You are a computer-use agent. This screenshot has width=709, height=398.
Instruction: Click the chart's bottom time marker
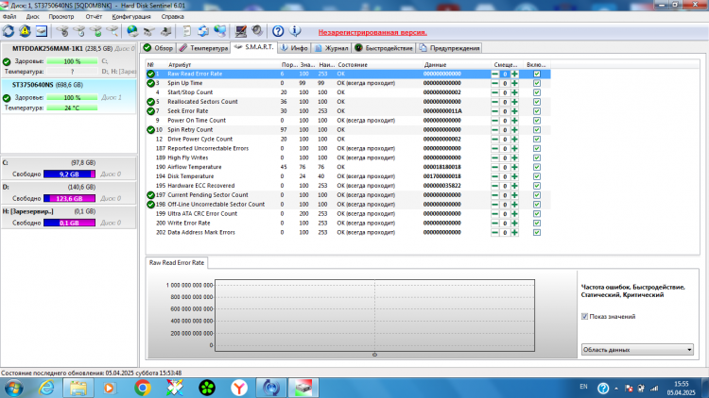click(x=374, y=355)
